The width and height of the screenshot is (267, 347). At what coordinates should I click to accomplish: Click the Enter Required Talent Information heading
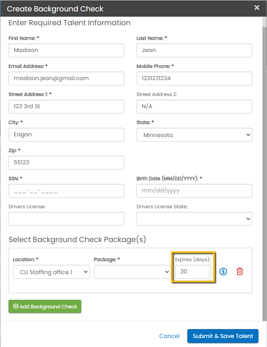tap(69, 23)
